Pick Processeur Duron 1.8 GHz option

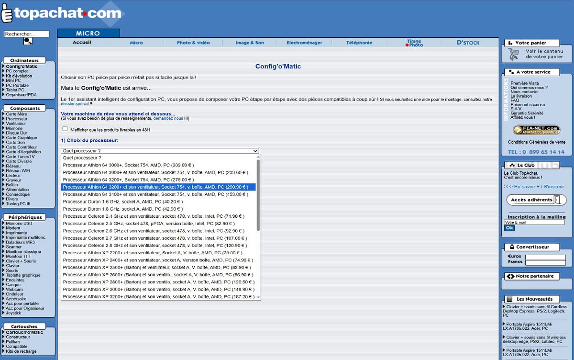pyautogui.click(x=158, y=209)
